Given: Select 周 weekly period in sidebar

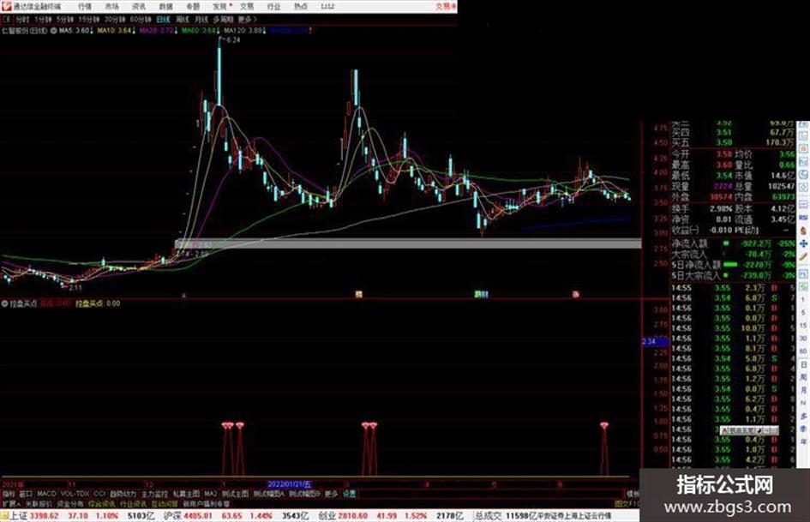Looking at the screenshot, I should click(x=803, y=378).
